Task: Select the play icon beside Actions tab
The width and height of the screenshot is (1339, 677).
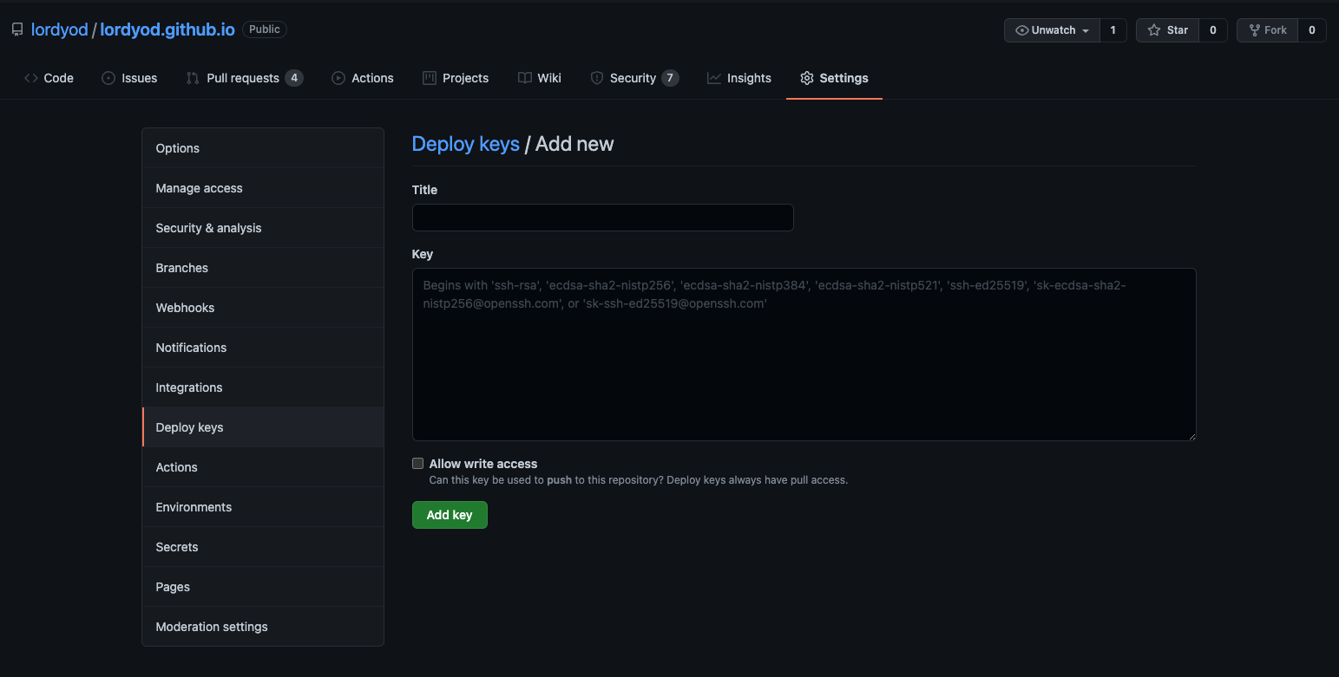Action: pyautogui.click(x=338, y=78)
